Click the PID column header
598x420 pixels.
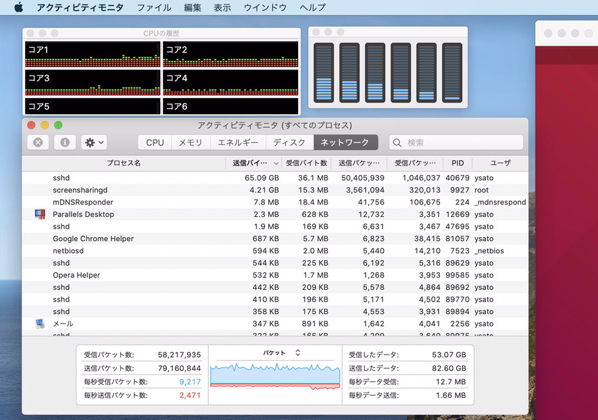coord(457,163)
